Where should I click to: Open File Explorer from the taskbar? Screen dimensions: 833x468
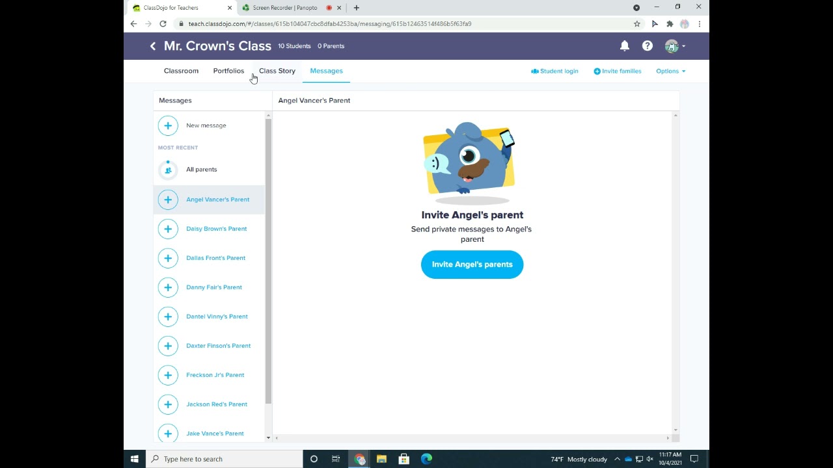381,459
